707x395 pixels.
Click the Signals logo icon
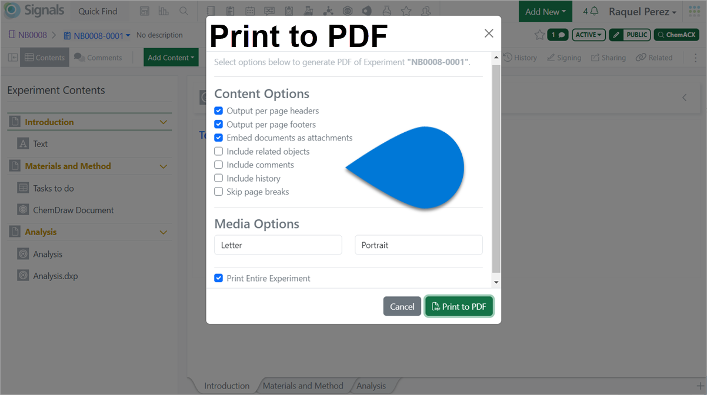point(12,11)
